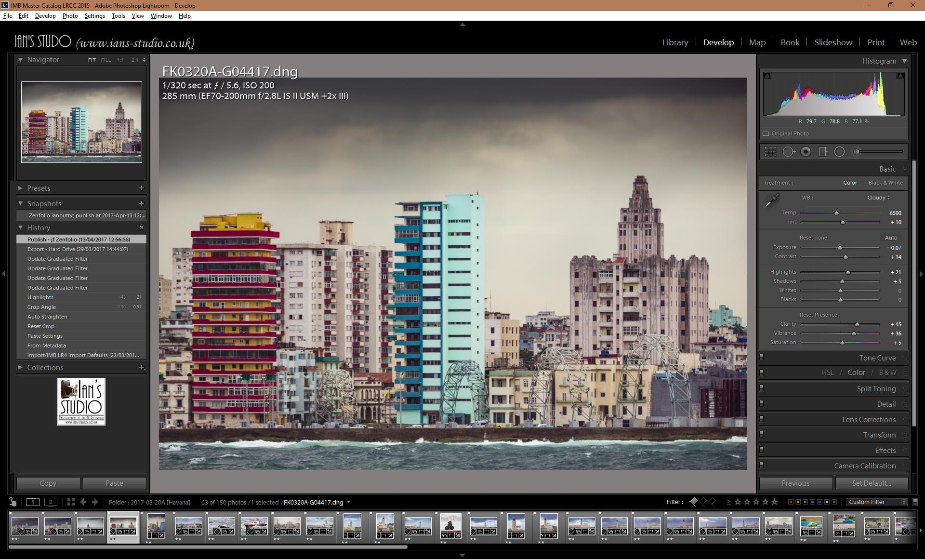Select the Spot Removal tool
Viewport: 925px width, 559px height.
pyautogui.click(x=789, y=152)
